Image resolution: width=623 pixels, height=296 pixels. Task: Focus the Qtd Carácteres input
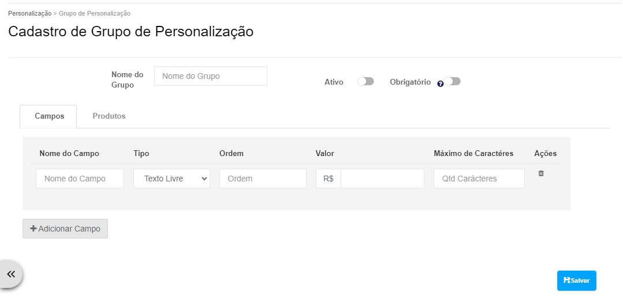click(479, 179)
